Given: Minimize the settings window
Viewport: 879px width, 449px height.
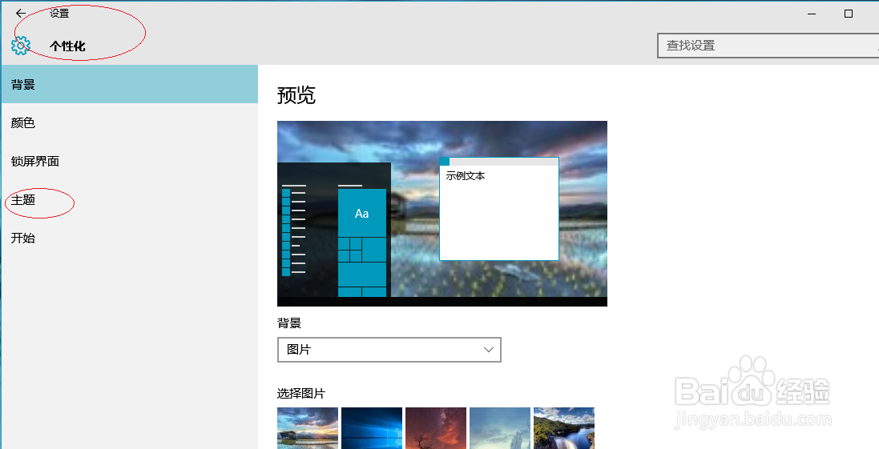Looking at the screenshot, I should click(812, 14).
